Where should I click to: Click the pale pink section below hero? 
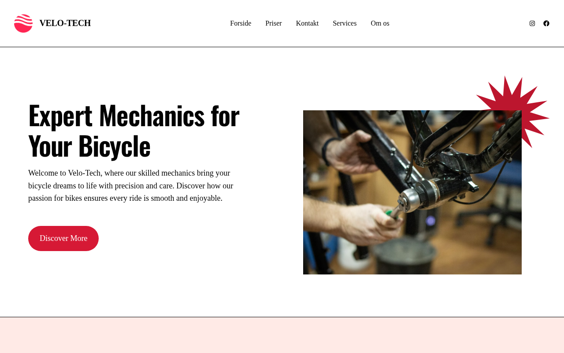pos(282,335)
